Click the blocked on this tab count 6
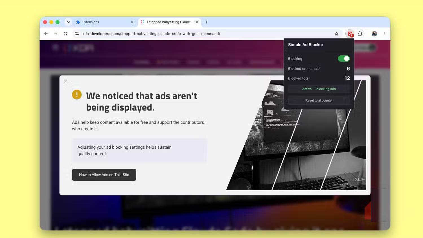The width and height of the screenshot is (423, 238). 348,69
